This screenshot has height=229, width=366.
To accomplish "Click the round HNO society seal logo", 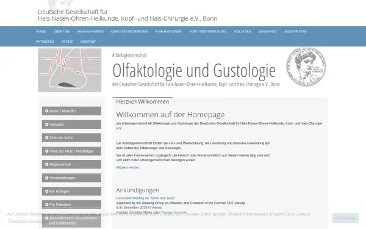I will pos(306,67).
